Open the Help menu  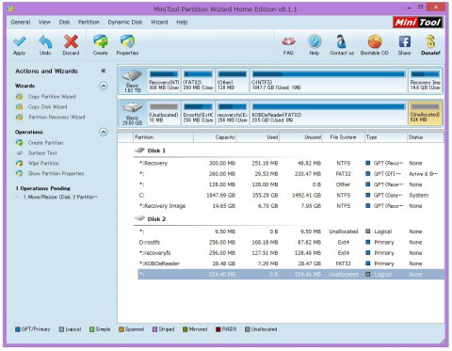[182, 23]
